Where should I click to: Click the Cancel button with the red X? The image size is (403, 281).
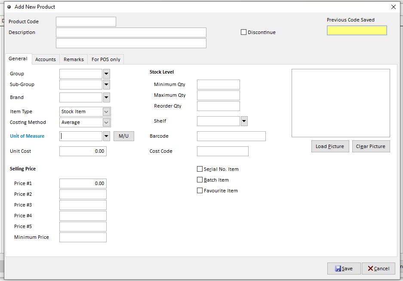[x=378, y=269]
